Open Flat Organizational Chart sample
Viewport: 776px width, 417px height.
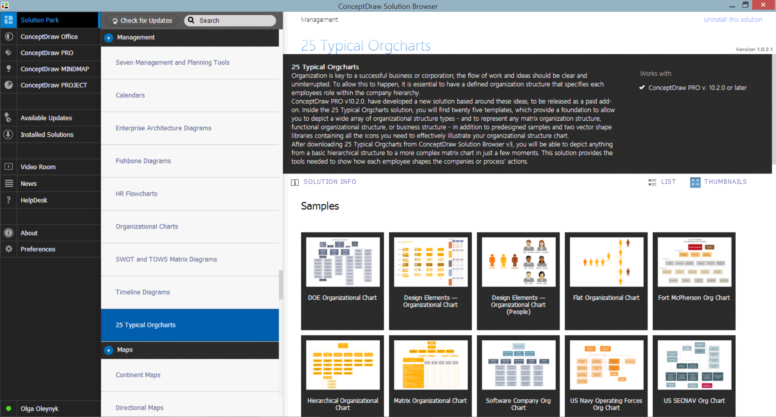606,281
